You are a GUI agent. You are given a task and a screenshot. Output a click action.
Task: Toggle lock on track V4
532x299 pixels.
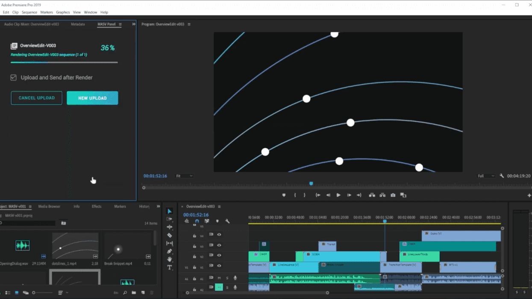pos(194,236)
